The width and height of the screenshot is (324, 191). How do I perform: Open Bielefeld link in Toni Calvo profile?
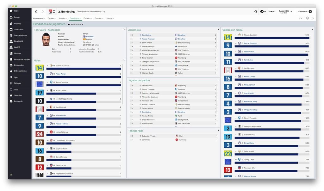point(90,37)
